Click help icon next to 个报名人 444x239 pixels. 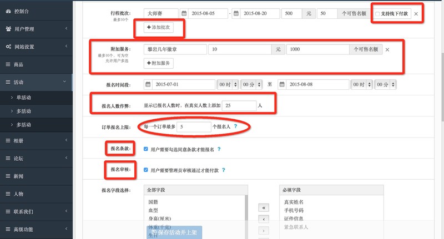[235, 126]
